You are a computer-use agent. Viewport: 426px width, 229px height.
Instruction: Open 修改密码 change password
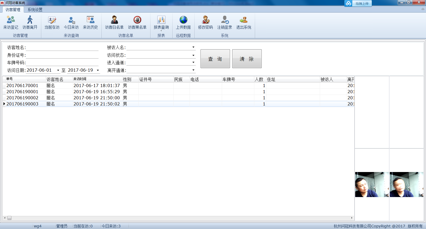[x=205, y=22]
